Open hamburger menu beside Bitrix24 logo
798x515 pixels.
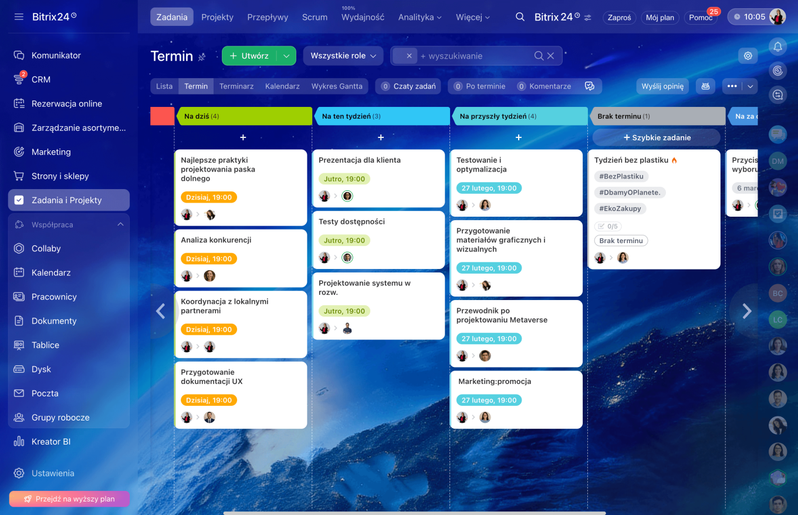pyautogui.click(x=19, y=16)
